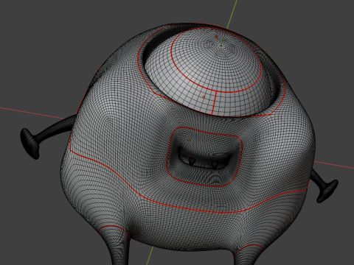Click the orange dot at the dome's top
This screenshot has width=354, height=265.
tap(217, 36)
